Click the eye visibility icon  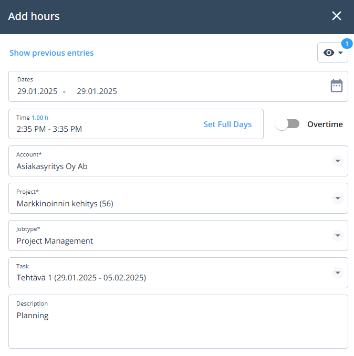pyautogui.click(x=329, y=53)
